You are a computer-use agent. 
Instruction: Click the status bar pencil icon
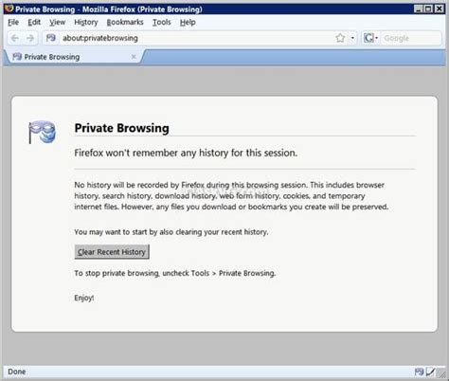pyautogui.click(x=430, y=372)
